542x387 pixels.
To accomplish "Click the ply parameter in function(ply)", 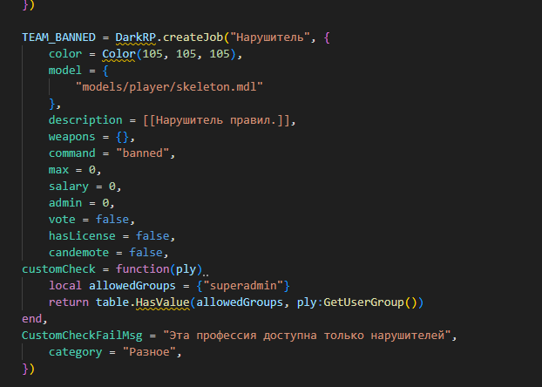I will pos(186,269).
